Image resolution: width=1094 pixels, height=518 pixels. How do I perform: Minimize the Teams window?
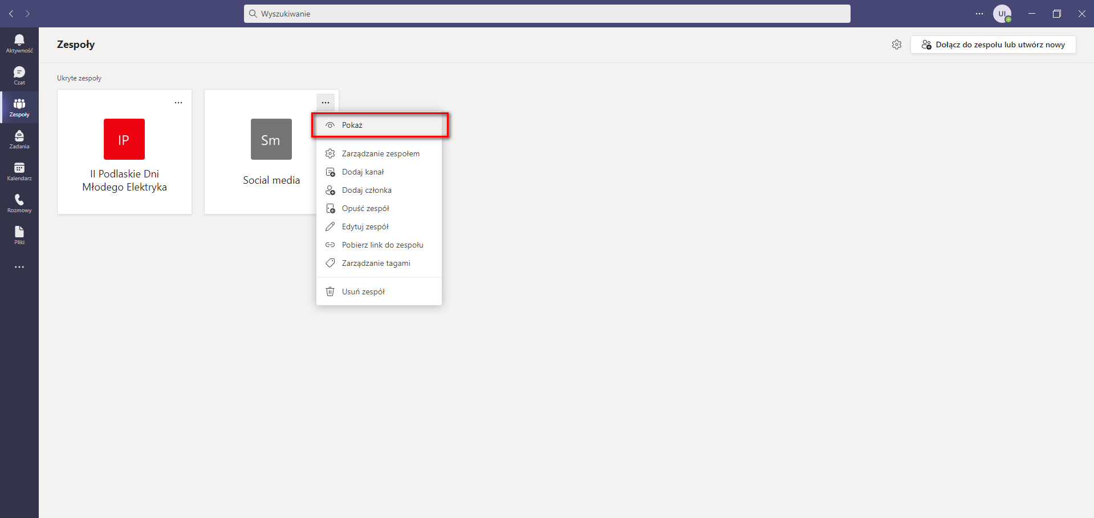(x=1032, y=14)
